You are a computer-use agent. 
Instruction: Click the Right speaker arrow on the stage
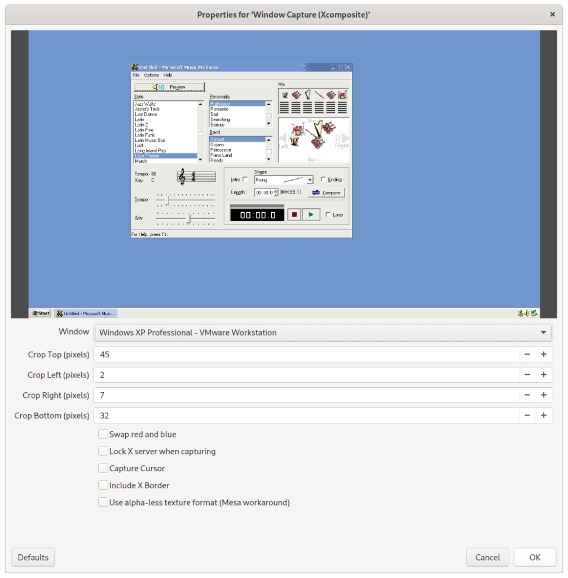[x=342, y=138]
